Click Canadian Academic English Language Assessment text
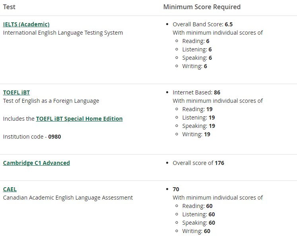The image size is (297, 247). click(x=68, y=198)
